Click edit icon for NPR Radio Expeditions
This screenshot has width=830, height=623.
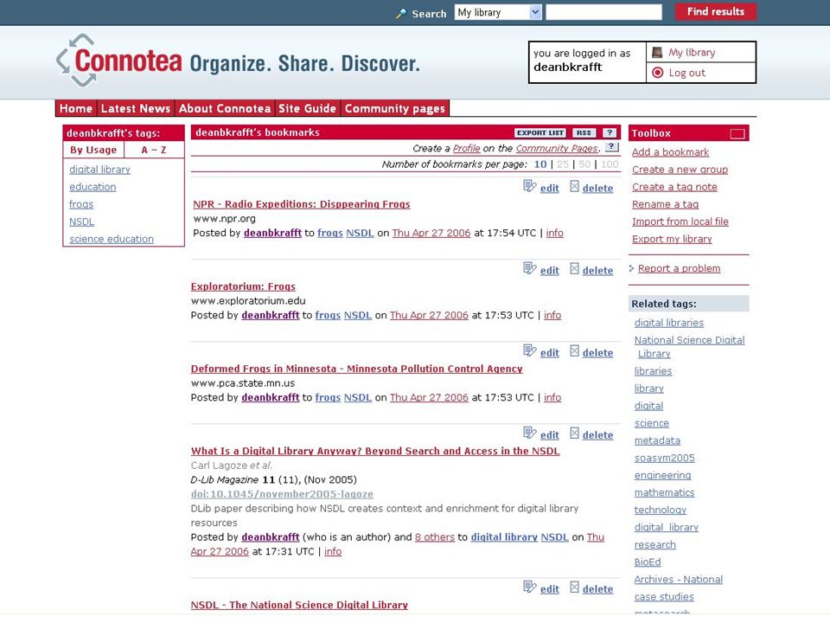529,186
